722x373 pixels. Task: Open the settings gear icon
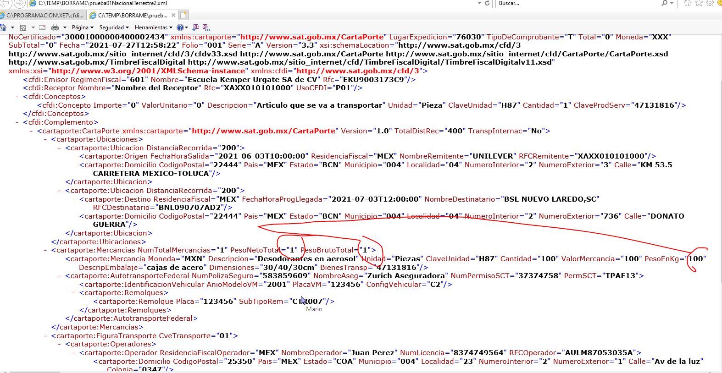pyautogui.click(x=710, y=3)
